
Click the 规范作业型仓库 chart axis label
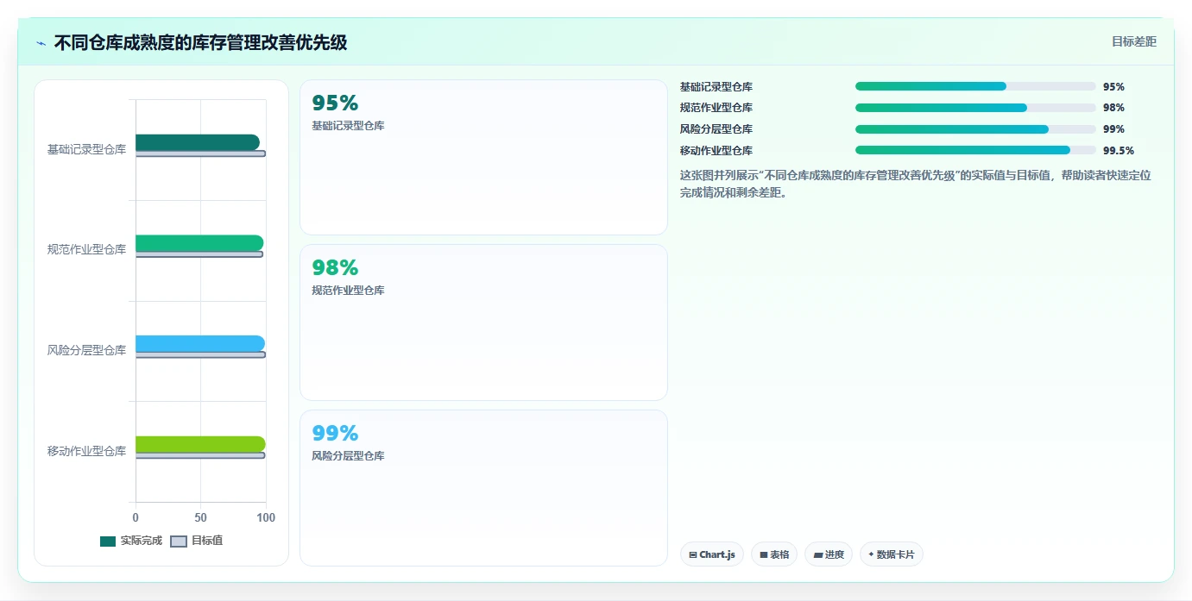point(86,250)
